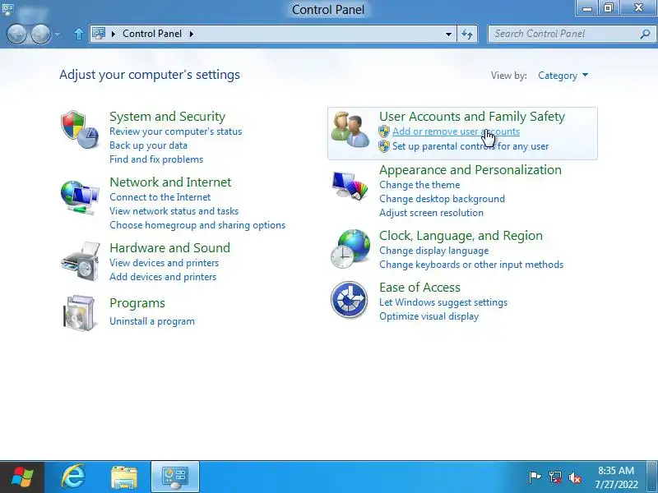Viewport: 658px width, 493px height.
Task: Click Connect to the Internet
Action: click(x=160, y=197)
